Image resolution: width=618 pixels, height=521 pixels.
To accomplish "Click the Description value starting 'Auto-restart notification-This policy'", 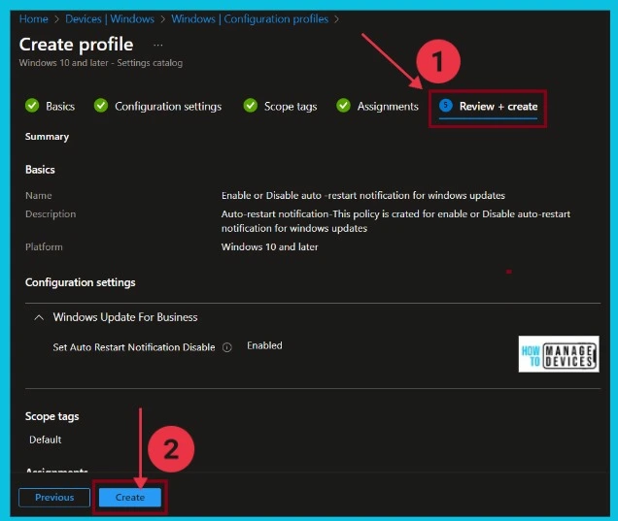I will (395, 221).
